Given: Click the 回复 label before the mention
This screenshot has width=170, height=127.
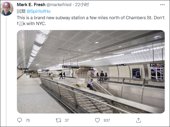Looking at the screenshot, I should (x=21, y=11).
